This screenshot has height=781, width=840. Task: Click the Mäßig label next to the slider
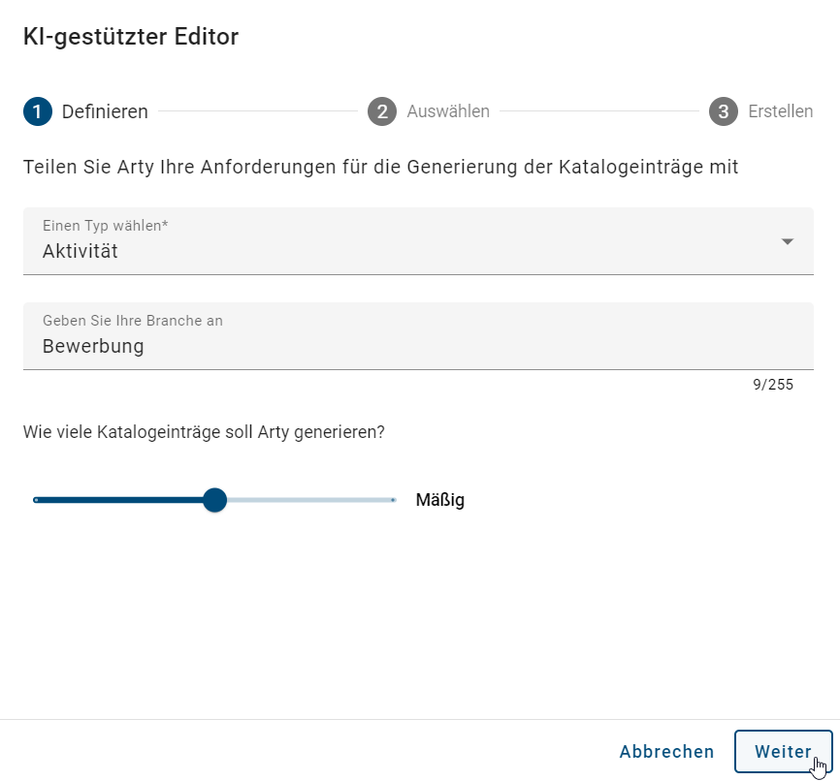pyautogui.click(x=439, y=500)
